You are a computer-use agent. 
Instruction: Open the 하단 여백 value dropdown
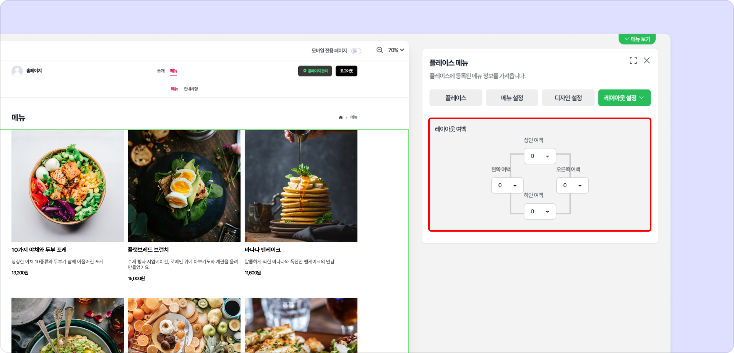(x=540, y=211)
